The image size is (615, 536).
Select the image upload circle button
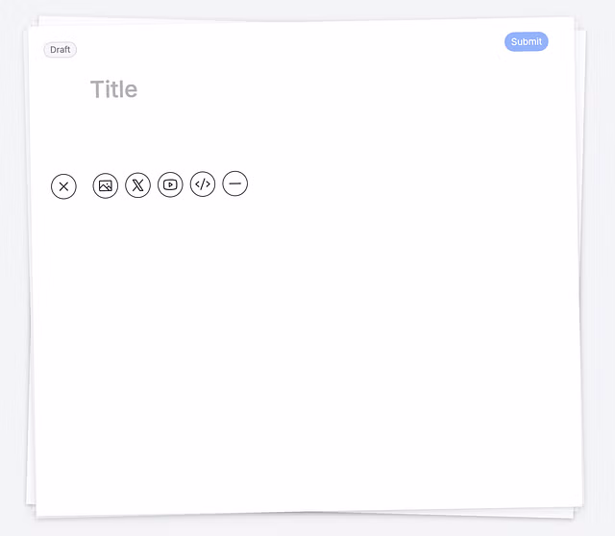(x=105, y=185)
